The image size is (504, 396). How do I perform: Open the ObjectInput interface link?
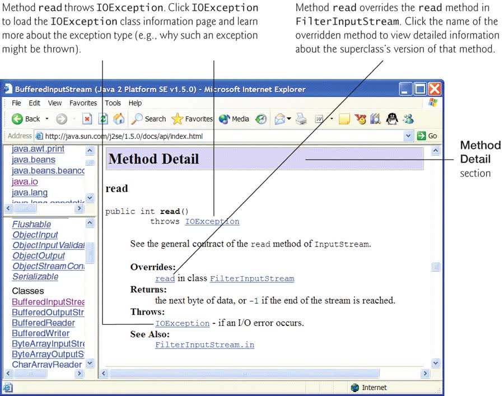point(35,235)
